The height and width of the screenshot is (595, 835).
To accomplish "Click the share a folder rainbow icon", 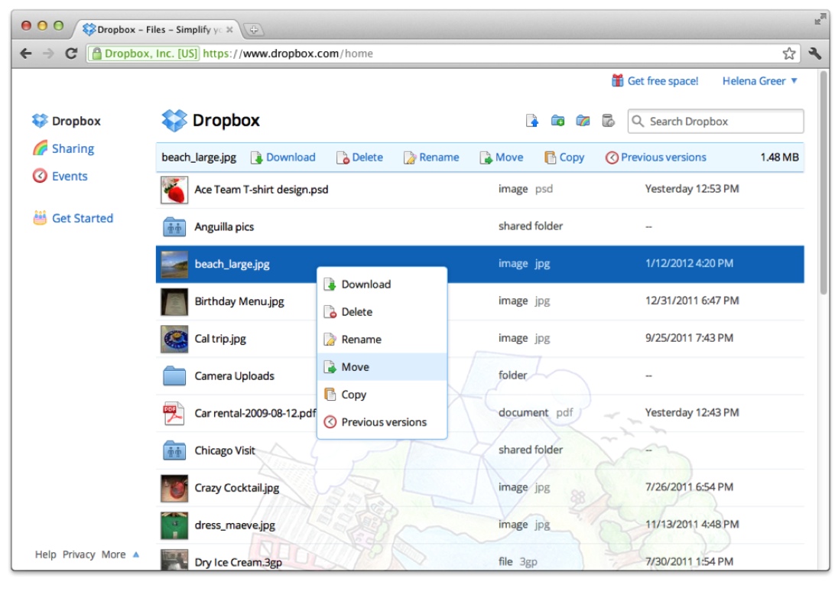I will pos(583,121).
